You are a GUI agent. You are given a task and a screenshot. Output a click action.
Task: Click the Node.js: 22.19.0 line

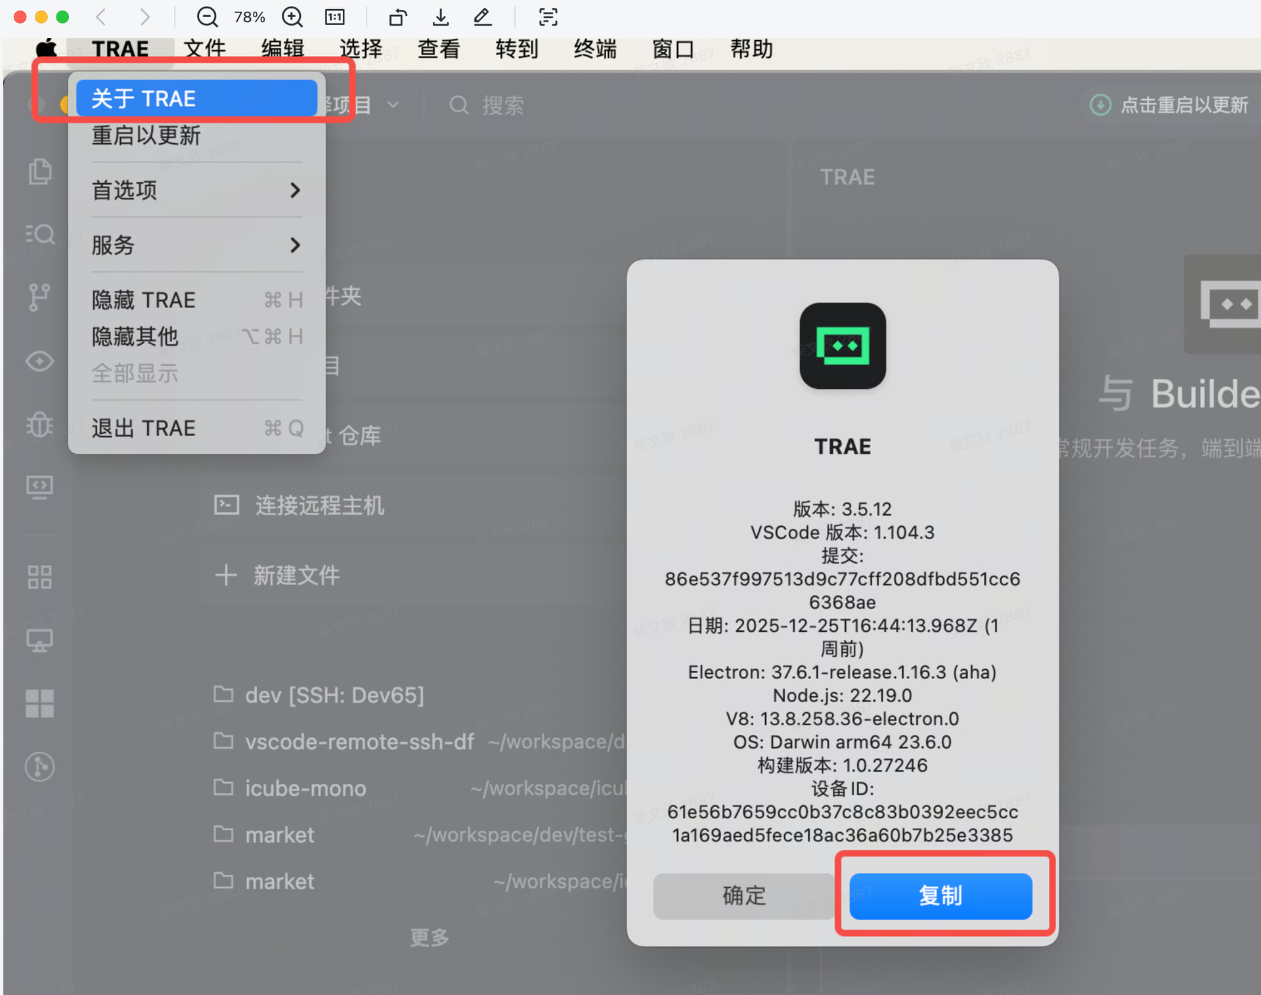click(x=843, y=695)
